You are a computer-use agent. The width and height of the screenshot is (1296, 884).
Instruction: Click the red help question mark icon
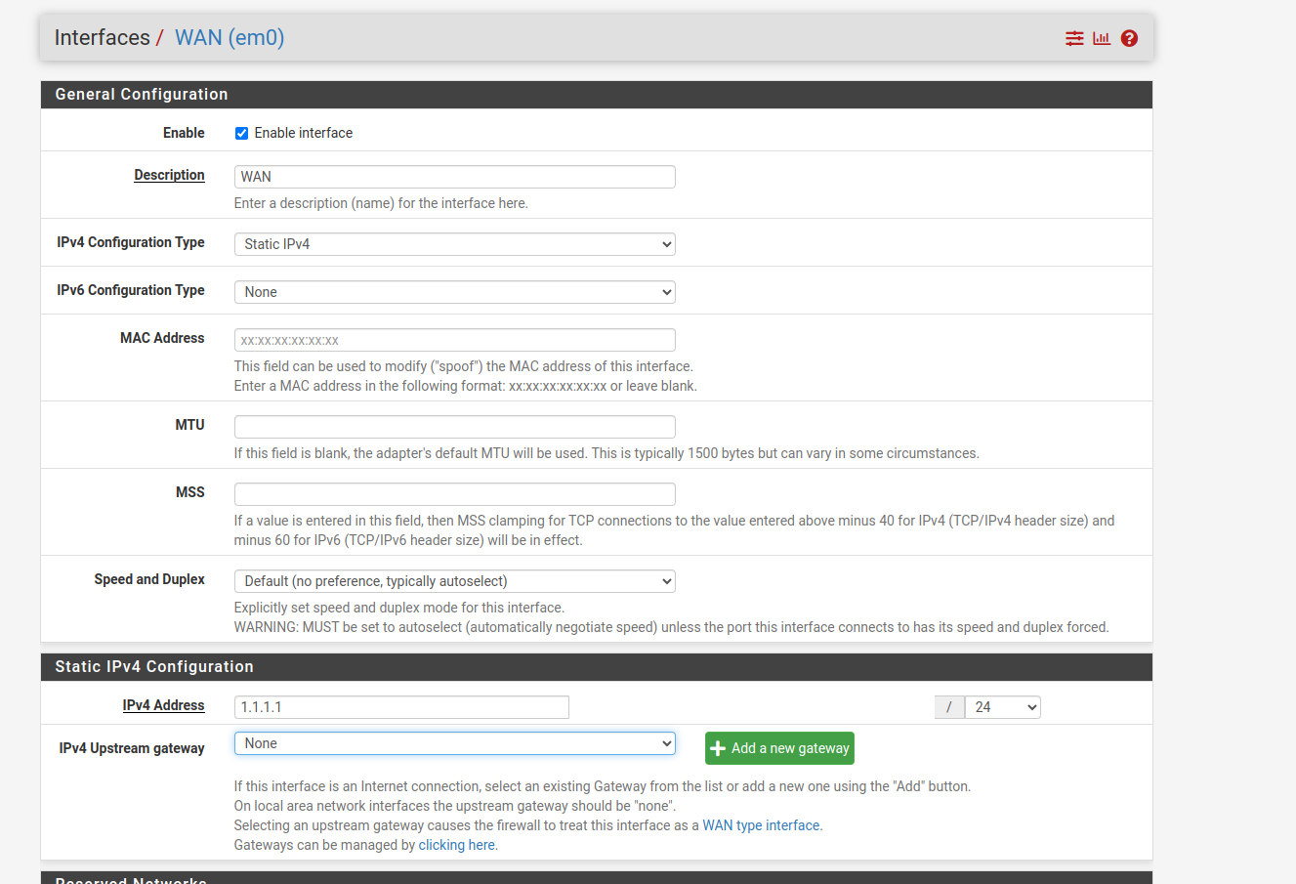coord(1129,38)
